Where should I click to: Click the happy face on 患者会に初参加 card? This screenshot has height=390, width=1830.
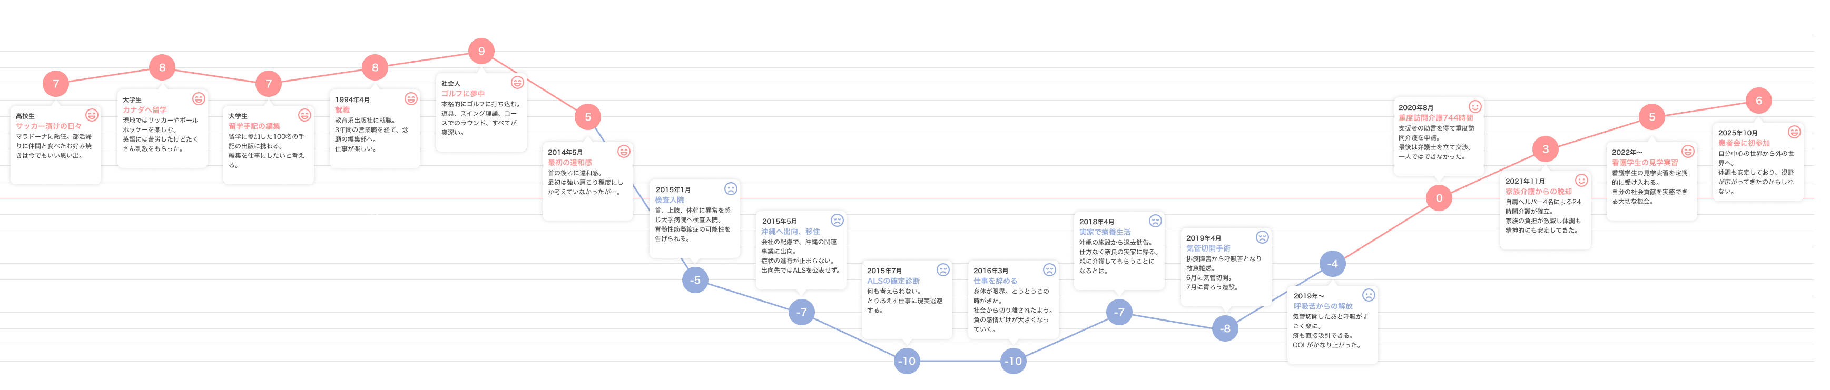[x=1794, y=132]
